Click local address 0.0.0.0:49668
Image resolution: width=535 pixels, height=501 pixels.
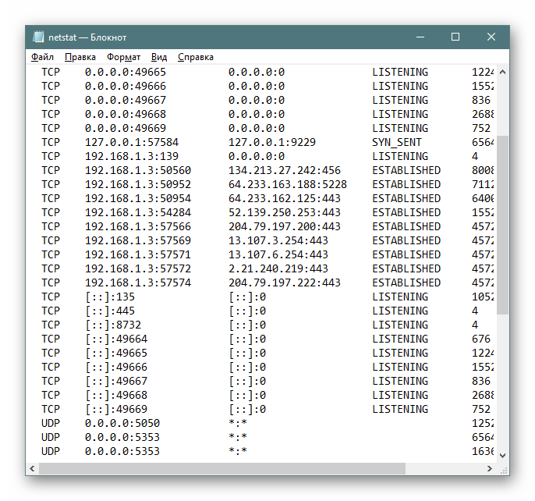click(x=126, y=114)
